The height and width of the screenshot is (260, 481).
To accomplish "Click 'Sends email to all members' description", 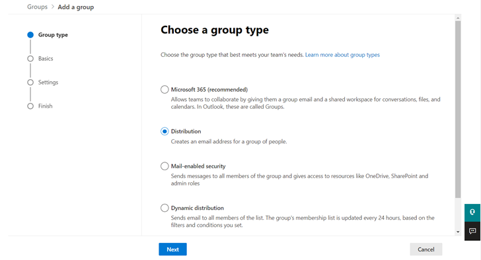I will pos(303,222).
